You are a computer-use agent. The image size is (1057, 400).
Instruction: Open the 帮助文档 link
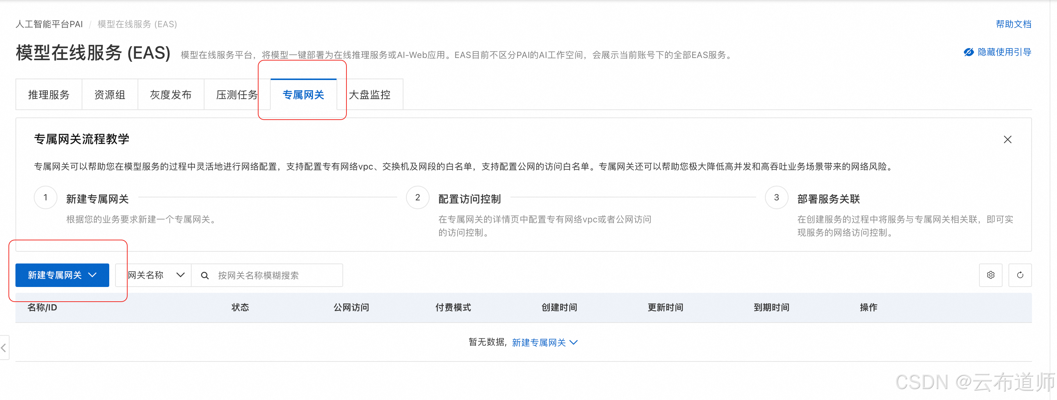coord(1013,24)
